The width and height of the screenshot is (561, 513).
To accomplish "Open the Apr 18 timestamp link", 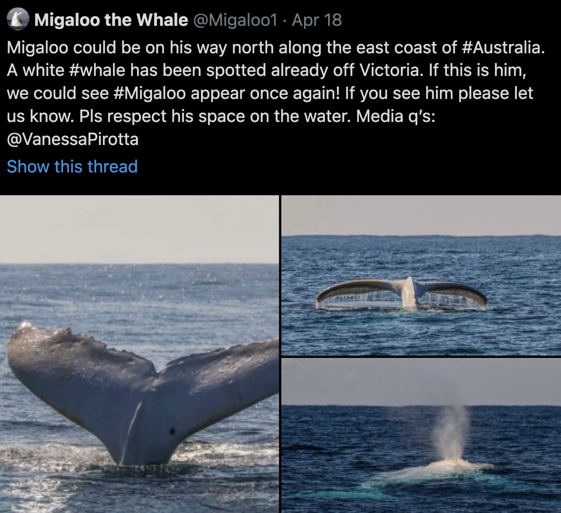I will 317,20.
